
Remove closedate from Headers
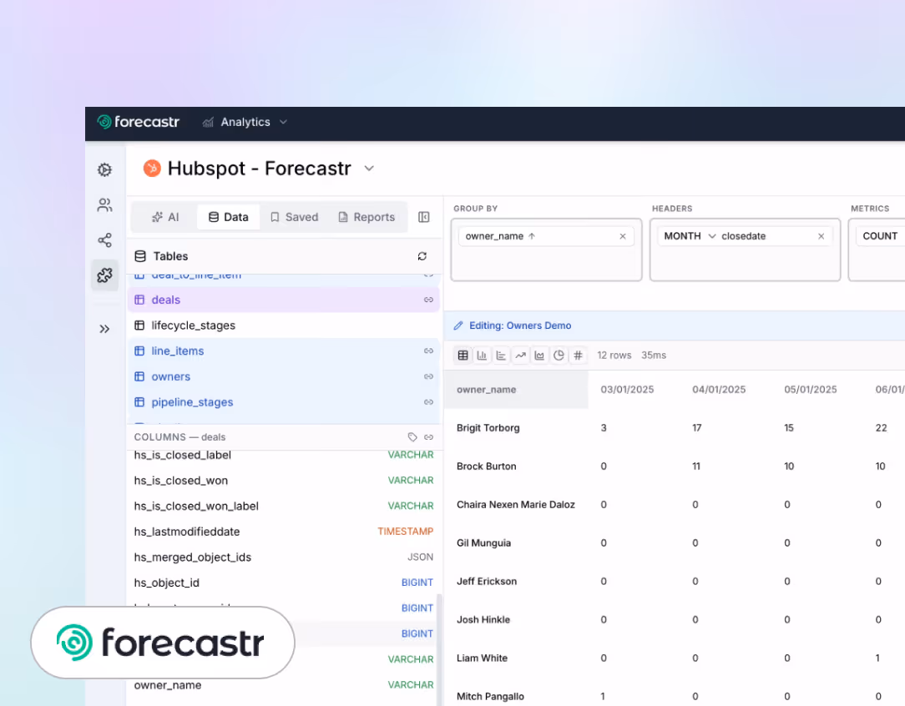click(x=822, y=236)
